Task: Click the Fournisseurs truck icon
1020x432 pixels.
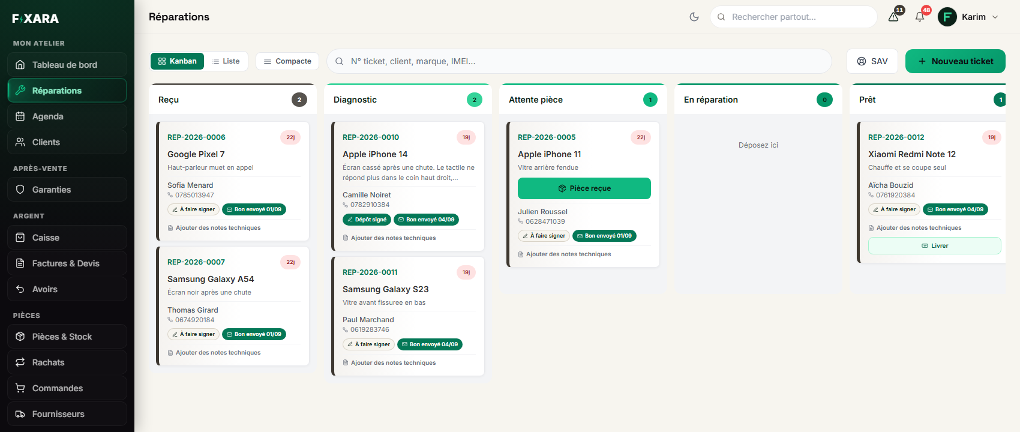Action: [x=20, y=414]
